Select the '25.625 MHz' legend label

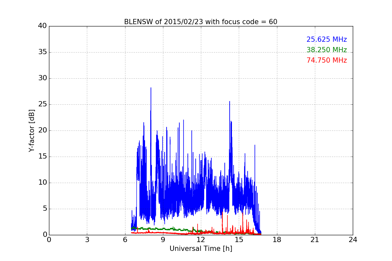click(x=327, y=39)
